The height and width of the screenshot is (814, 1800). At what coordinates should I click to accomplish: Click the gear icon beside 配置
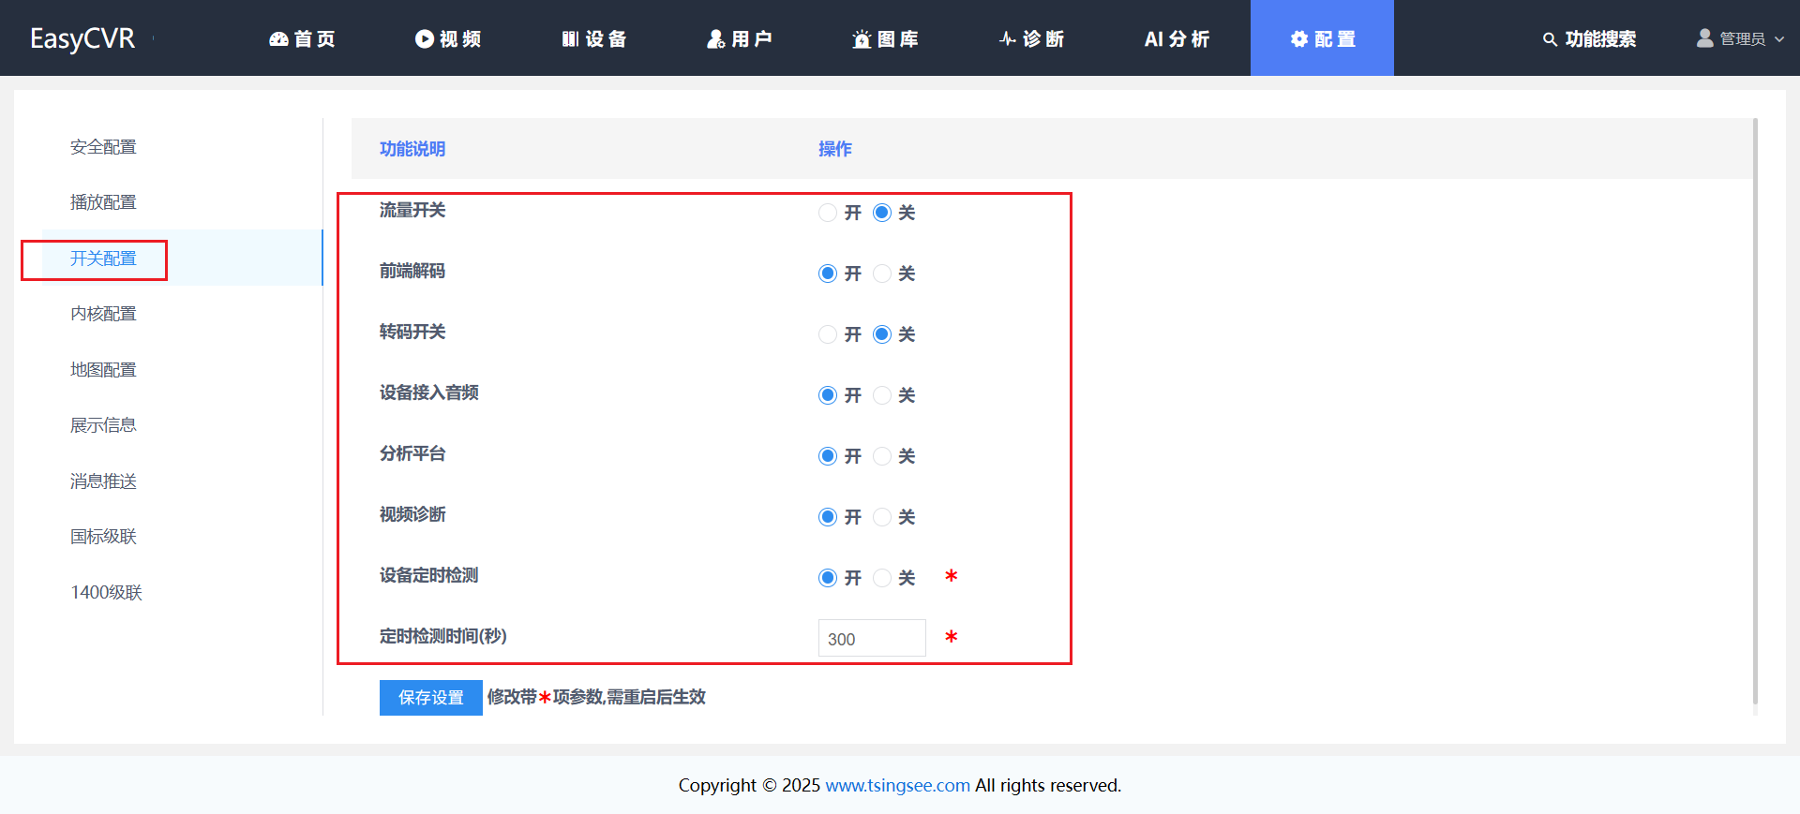[x=1299, y=38]
